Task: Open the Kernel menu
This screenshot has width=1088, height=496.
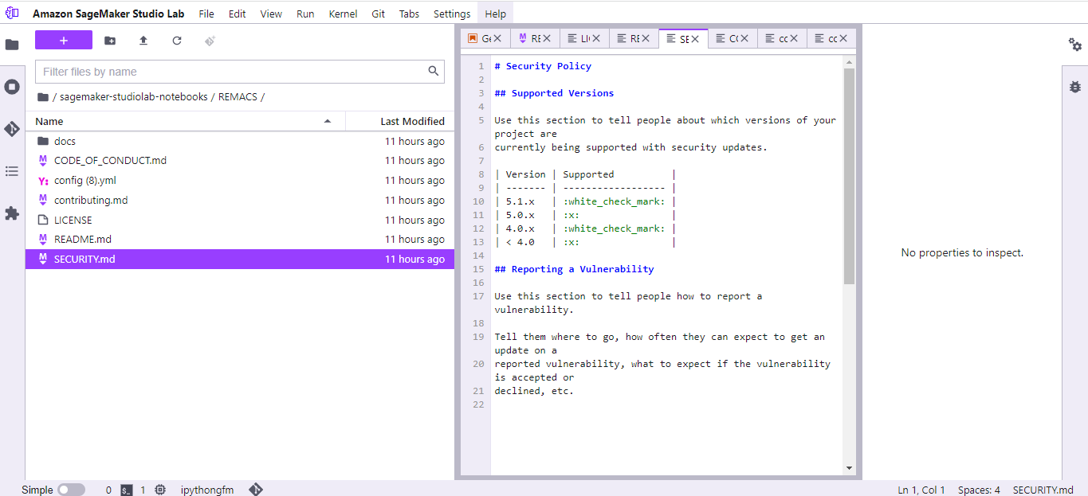Action: pyautogui.click(x=343, y=14)
